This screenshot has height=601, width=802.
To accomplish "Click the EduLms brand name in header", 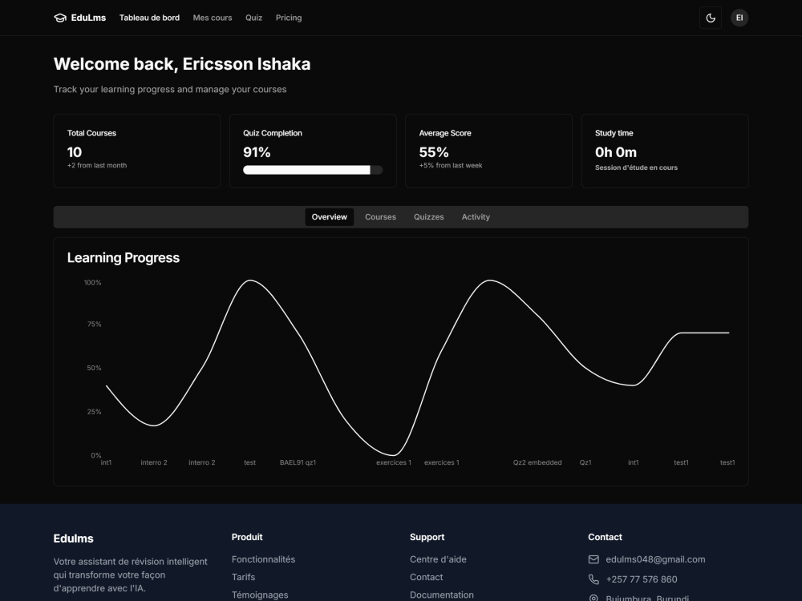I will click(88, 18).
